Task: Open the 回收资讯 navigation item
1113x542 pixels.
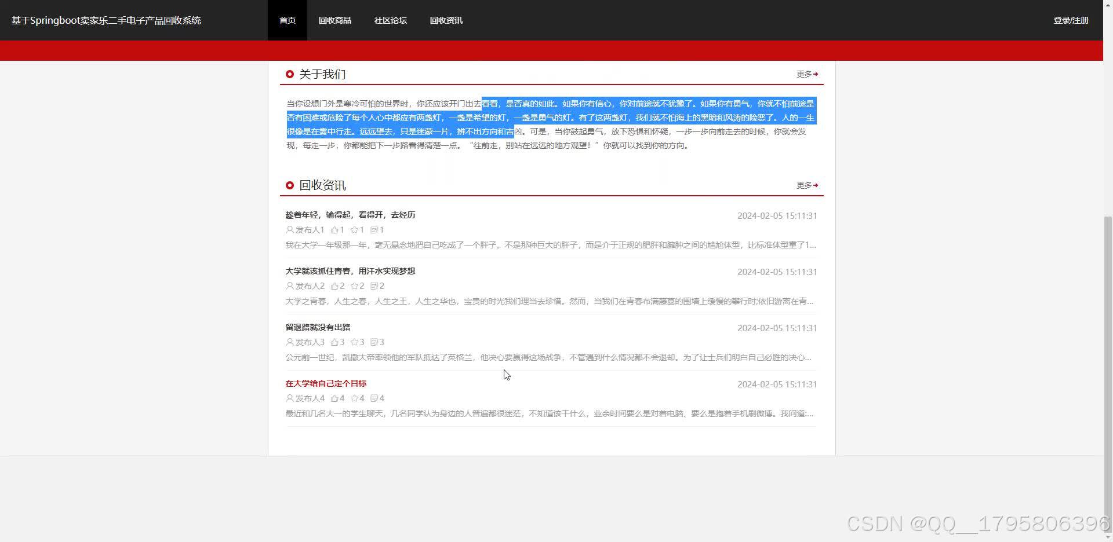Action: (446, 20)
